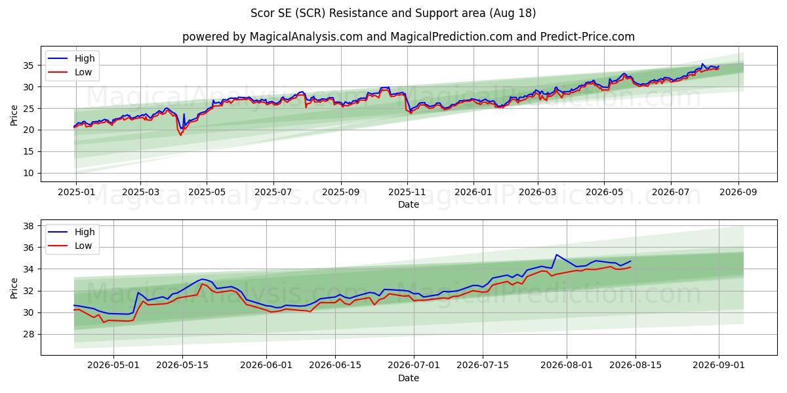
Task: Click the '2026-07-01' date label on the bottom chart
Action: coord(414,365)
